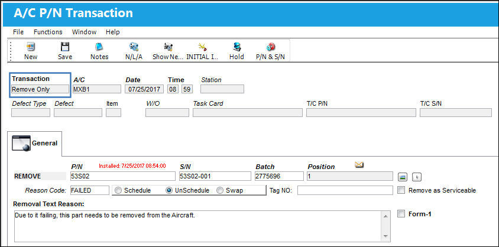Click the Hold toolbar icon

[x=236, y=47]
